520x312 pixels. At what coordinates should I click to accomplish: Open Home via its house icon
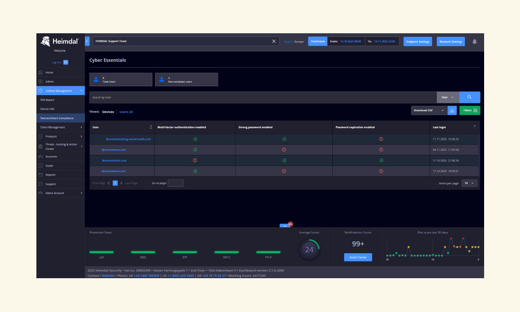(41, 72)
